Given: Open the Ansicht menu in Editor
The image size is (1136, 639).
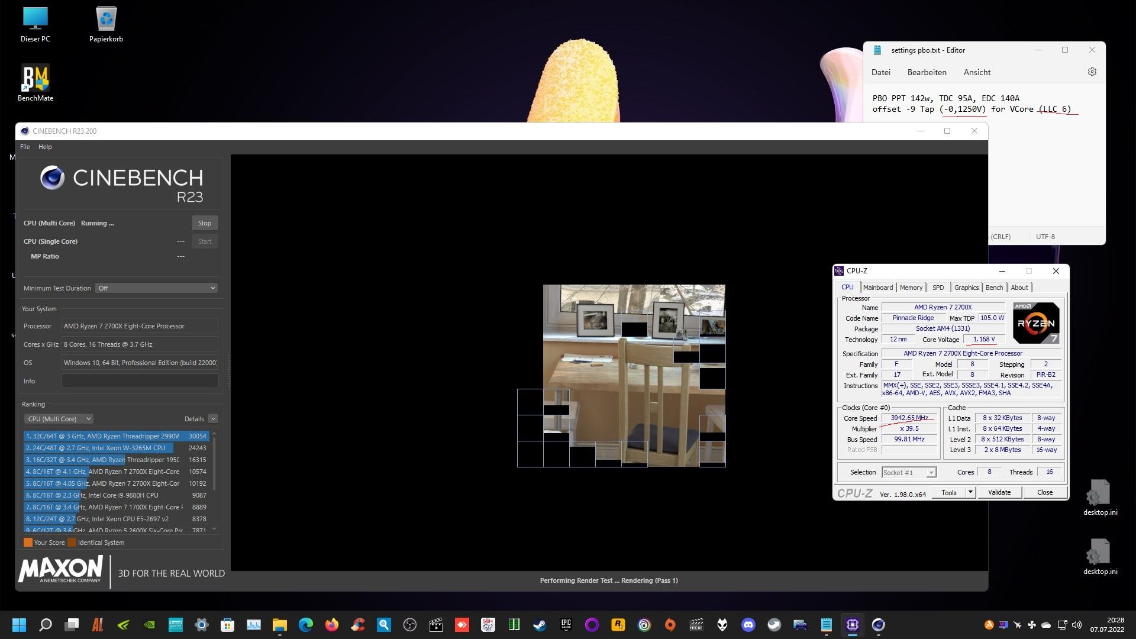Looking at the screenshot, I should coord(977,72).
